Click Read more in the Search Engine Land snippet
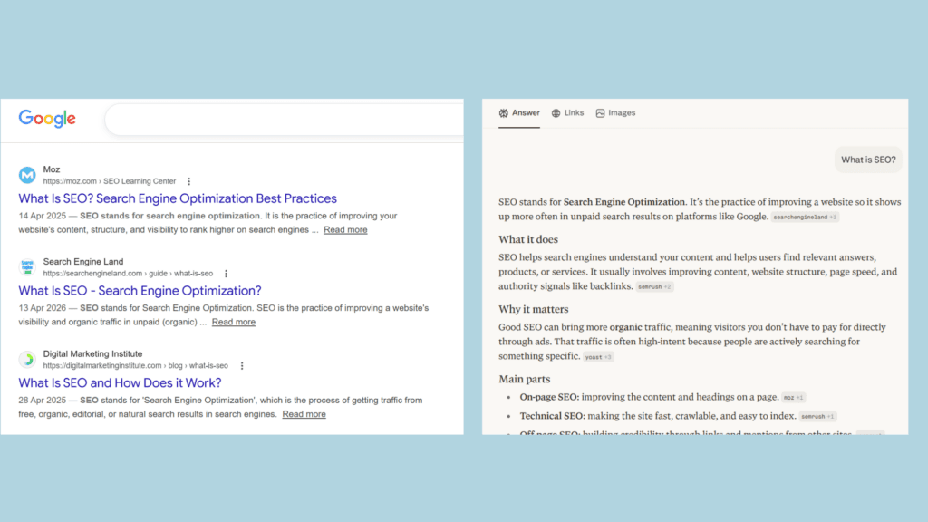Screen dimensions: 928x522 click(x=233, y=322)
